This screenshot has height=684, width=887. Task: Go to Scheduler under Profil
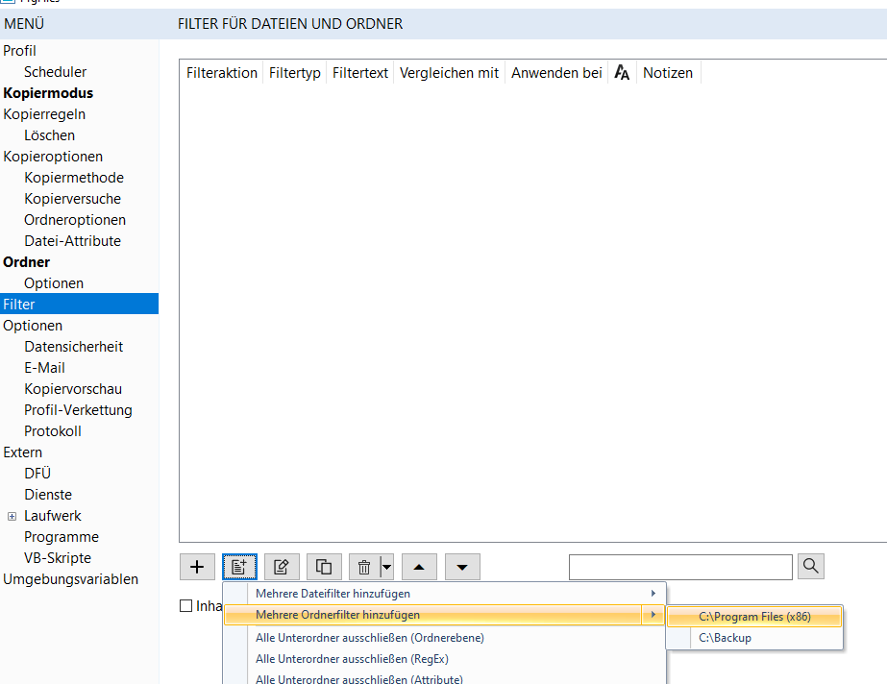(55, 72)
